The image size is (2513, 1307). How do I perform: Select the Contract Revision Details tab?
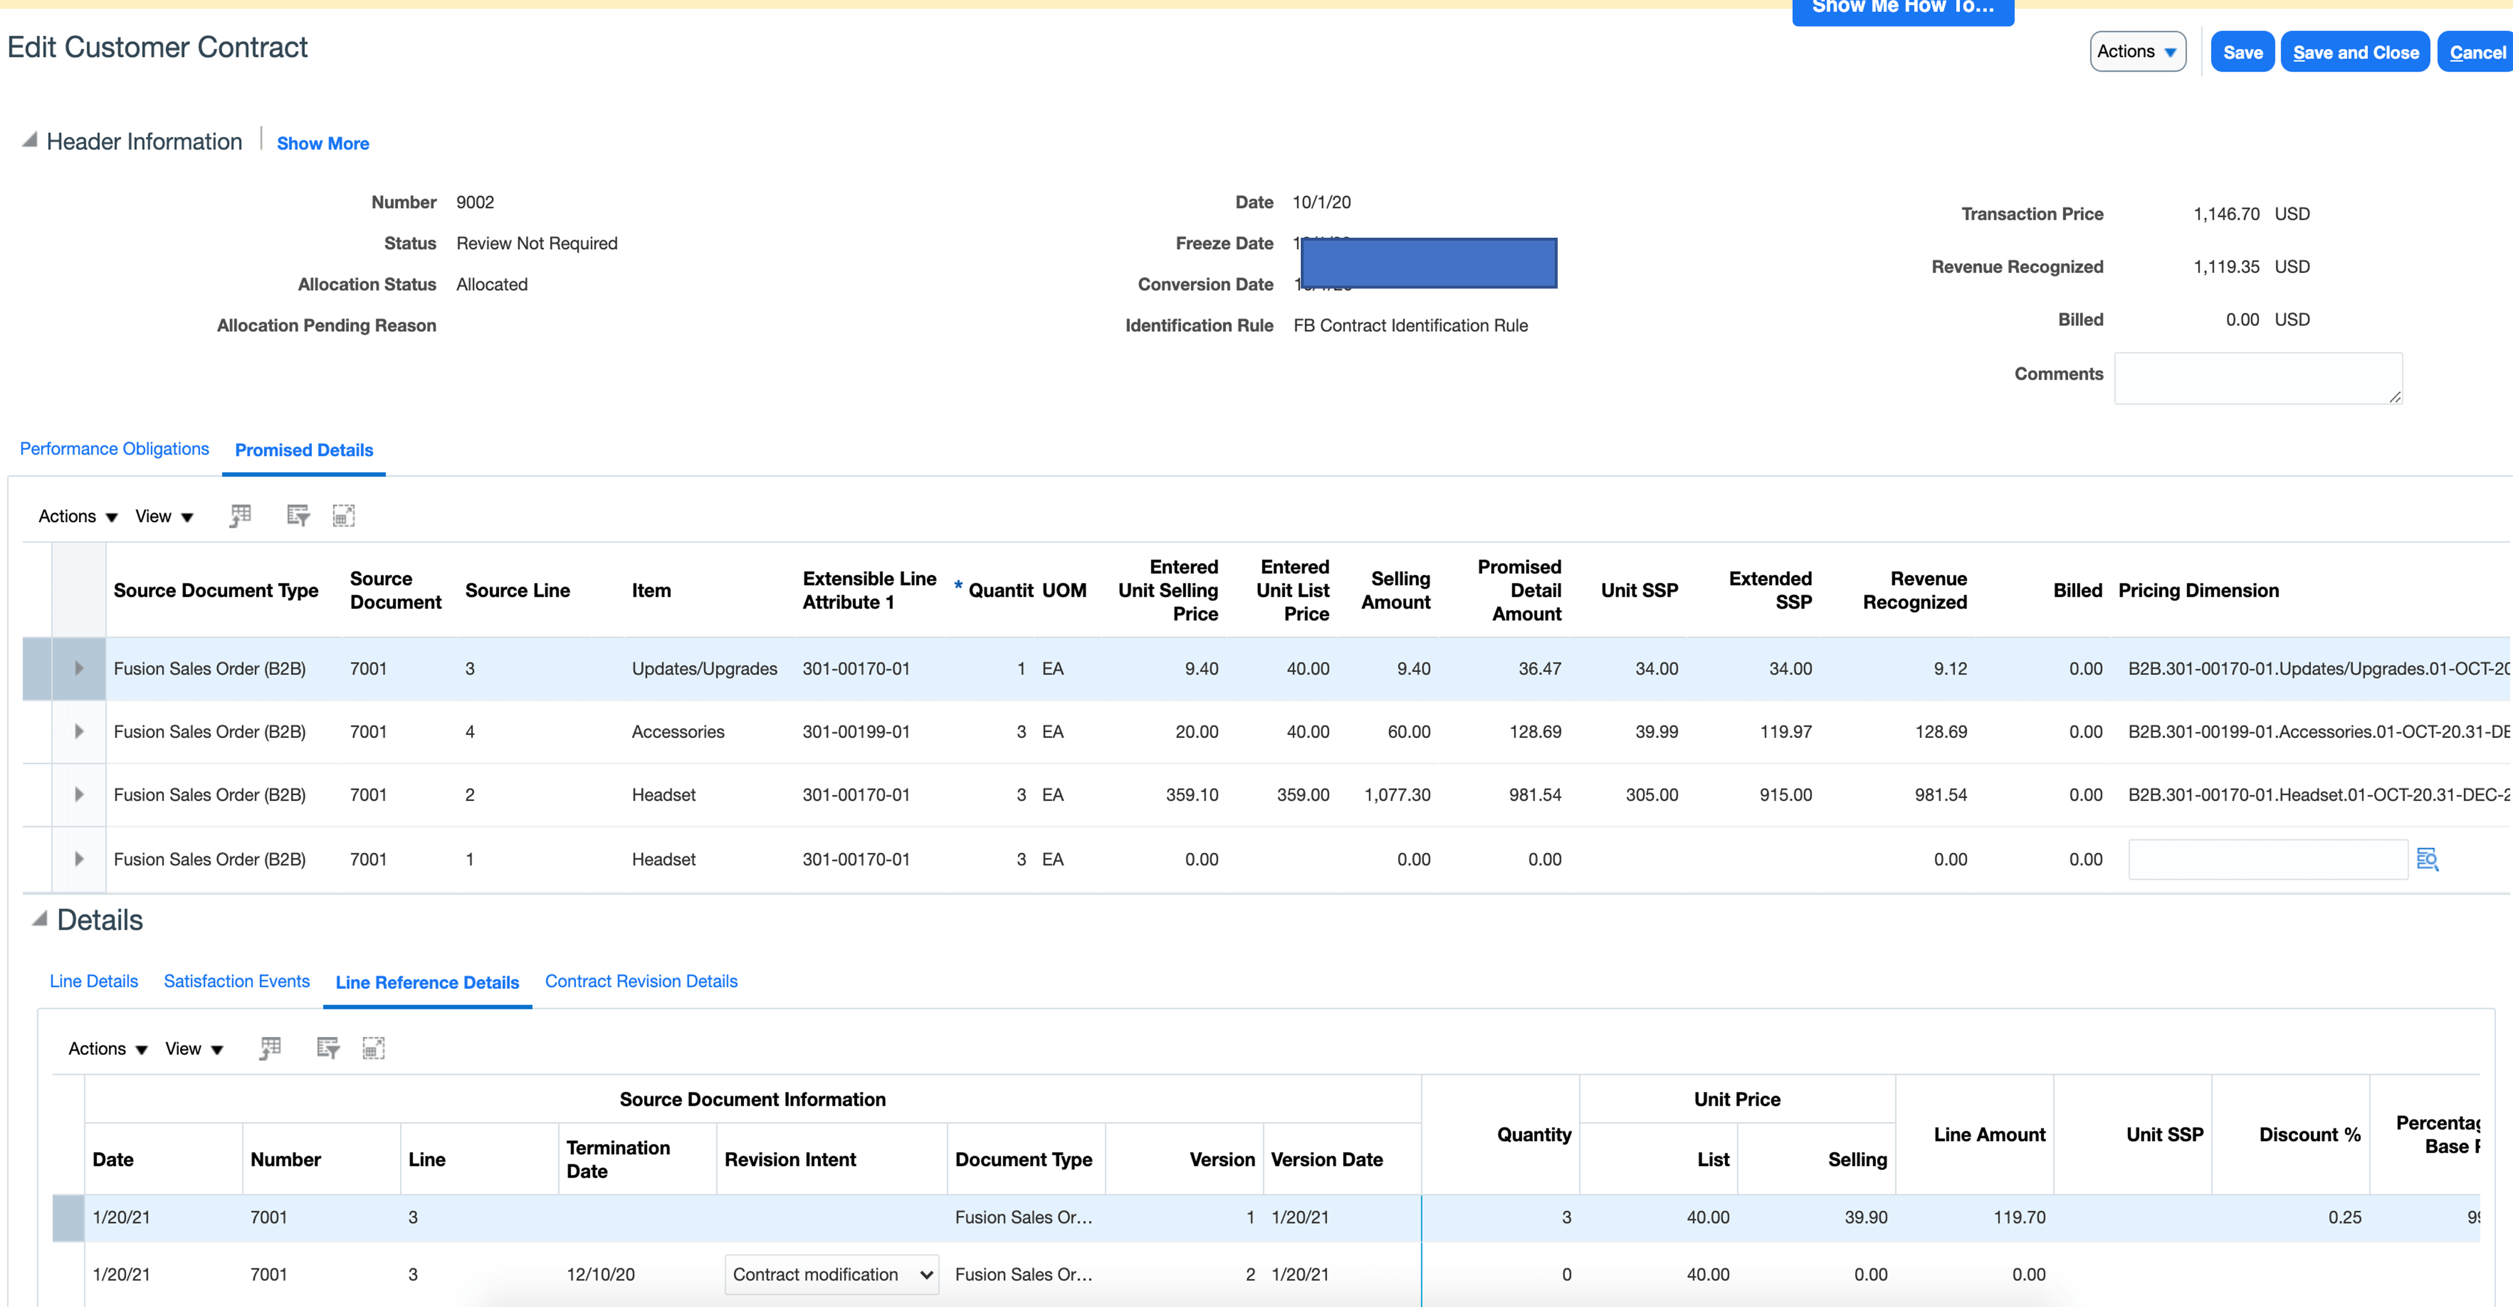(641, 981)
